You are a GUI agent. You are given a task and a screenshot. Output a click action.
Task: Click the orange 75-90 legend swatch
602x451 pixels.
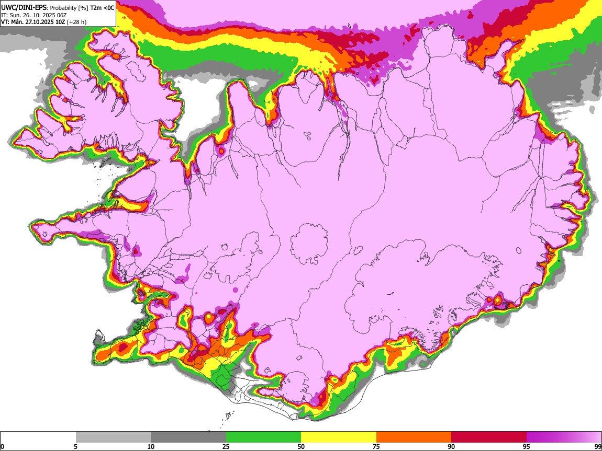[x=414, y=437]
